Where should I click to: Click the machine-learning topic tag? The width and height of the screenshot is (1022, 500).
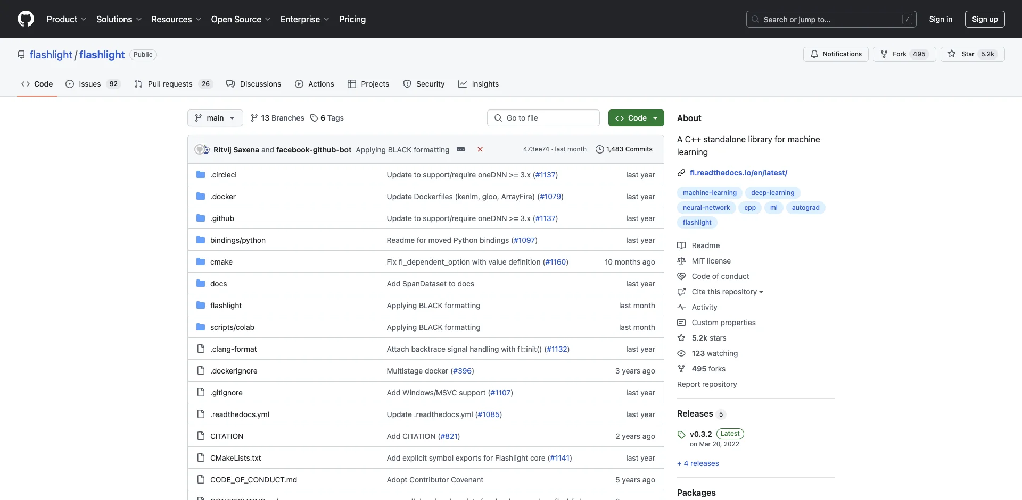710,193
